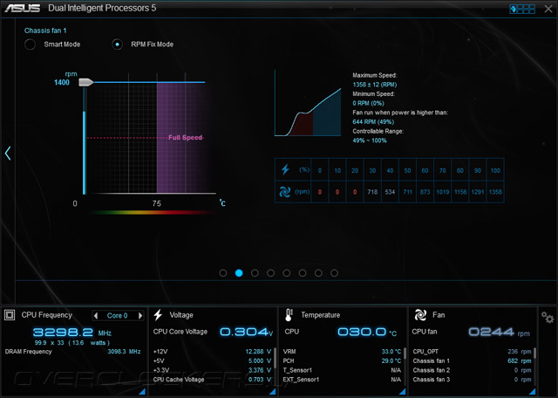Click the 49% ~ 100% controllable range value

click(x=370, y=141)
